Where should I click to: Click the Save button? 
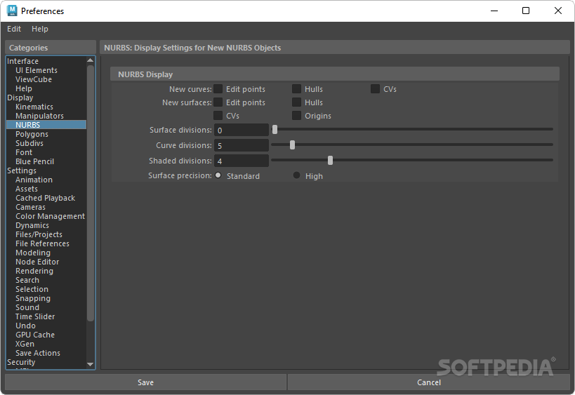[x=145, y=382]
